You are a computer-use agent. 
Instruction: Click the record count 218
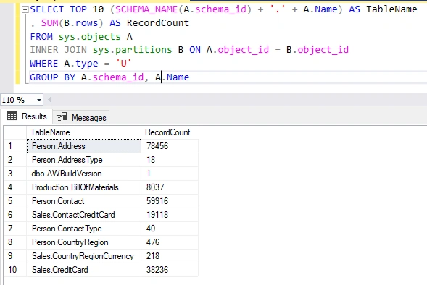(170, 256)
